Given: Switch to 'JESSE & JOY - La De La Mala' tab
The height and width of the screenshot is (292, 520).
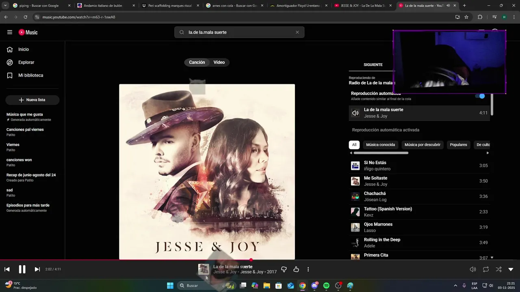Looking at the screenshot, I should coord(364,6).
